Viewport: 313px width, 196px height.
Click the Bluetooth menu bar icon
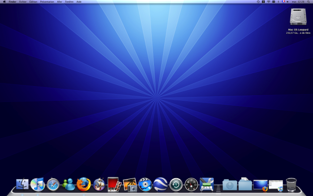pos(278,2)
